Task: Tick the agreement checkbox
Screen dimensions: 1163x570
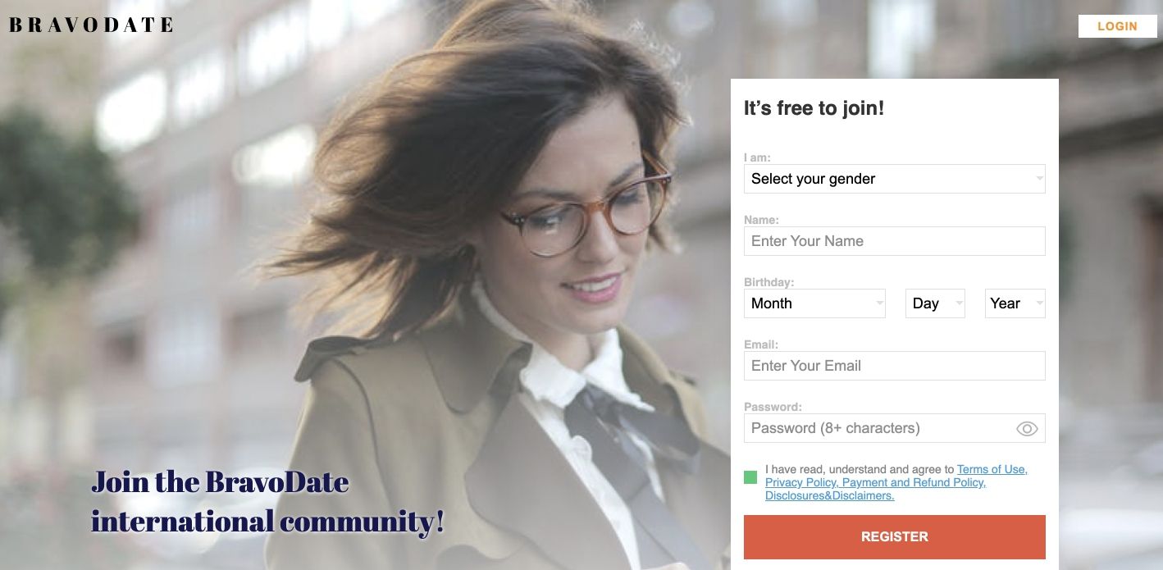Action: pos(750,477)
